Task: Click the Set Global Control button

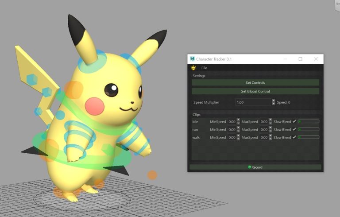Action: coord(255,91)
